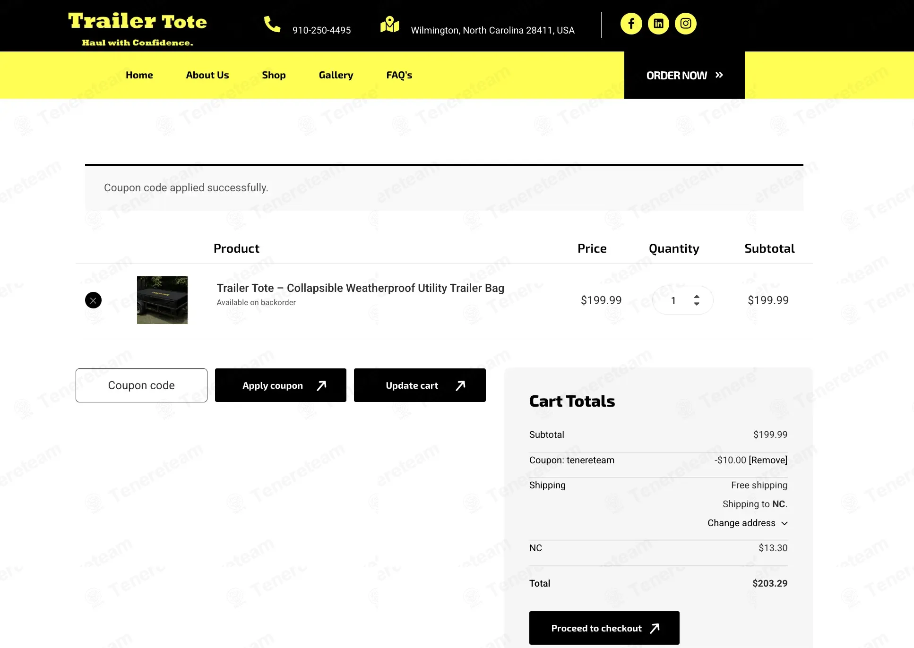
Task: Decrease quantity with the down arrow
Action: (x=697, y=304)
